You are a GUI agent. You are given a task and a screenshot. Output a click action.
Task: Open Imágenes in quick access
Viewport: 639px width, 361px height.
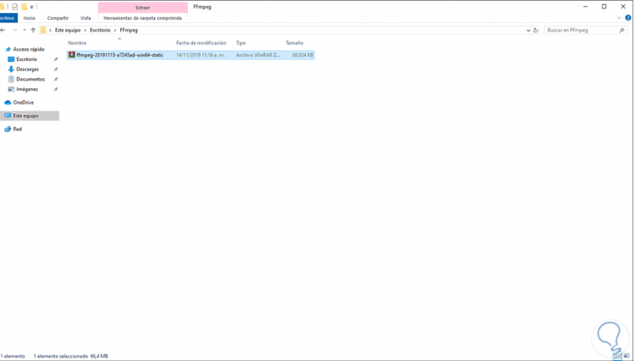(x=27, y=89)
